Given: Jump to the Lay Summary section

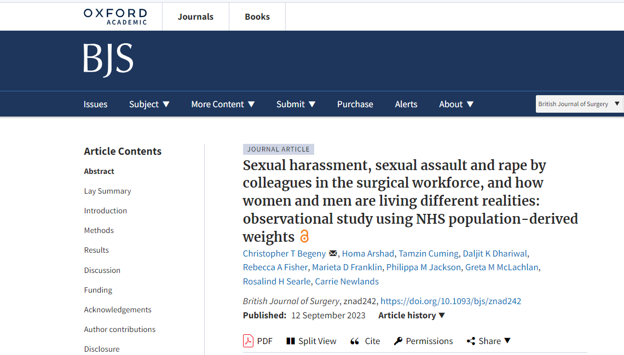Looking at the screenshot, I should click(x=107, y=191).
